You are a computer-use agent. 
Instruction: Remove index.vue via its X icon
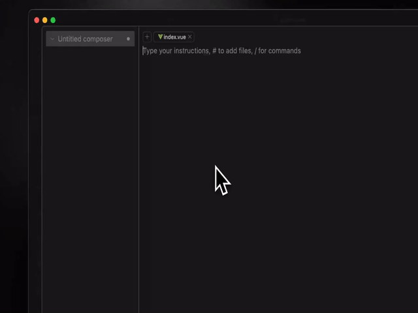click(x=190, y=37)
